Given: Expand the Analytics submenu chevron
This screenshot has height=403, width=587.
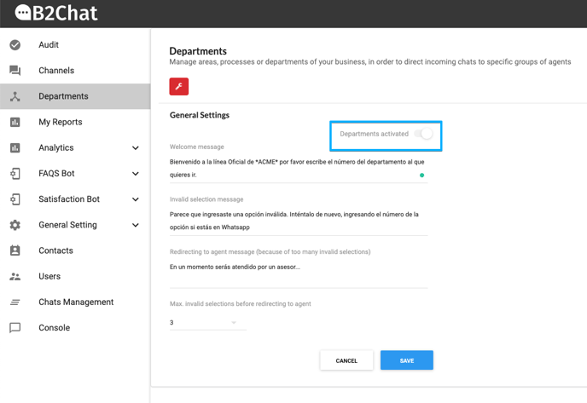Looking at the screenshot, I should click(136, 148).
